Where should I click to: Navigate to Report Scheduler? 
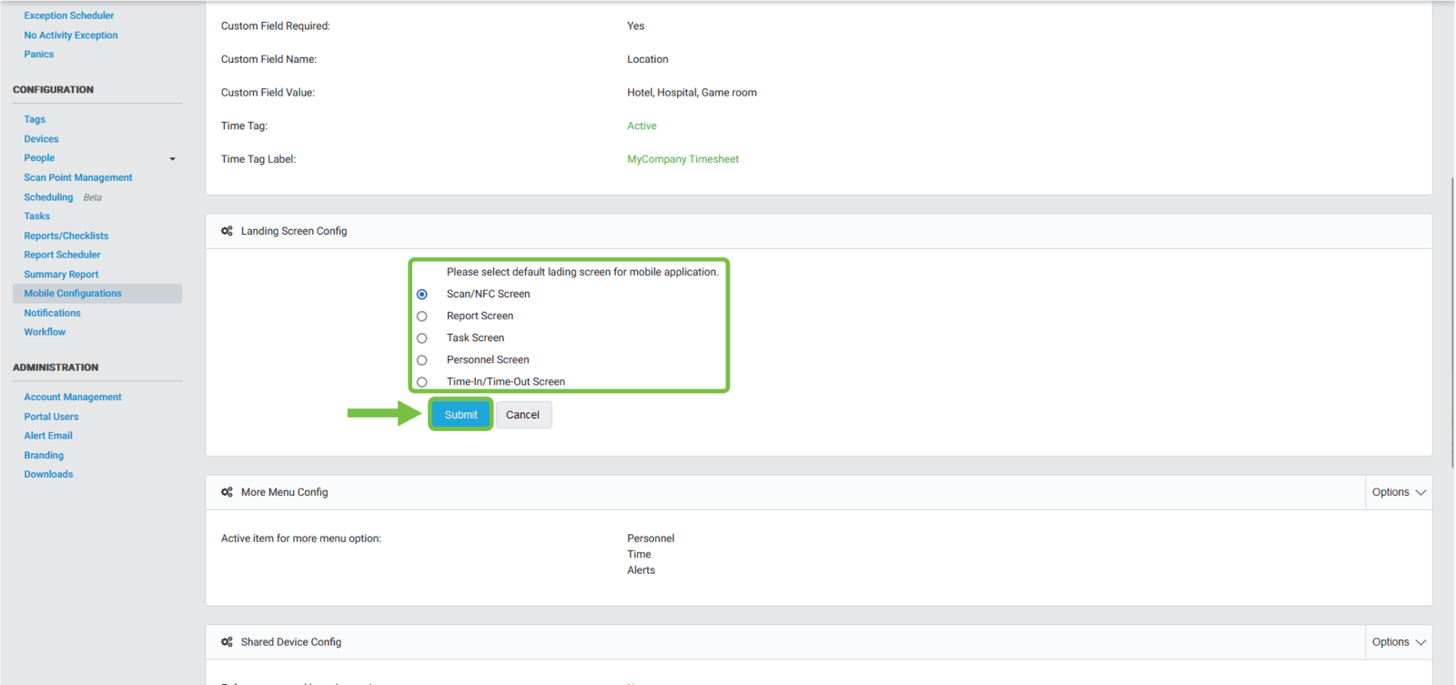(x=62, y=255)
